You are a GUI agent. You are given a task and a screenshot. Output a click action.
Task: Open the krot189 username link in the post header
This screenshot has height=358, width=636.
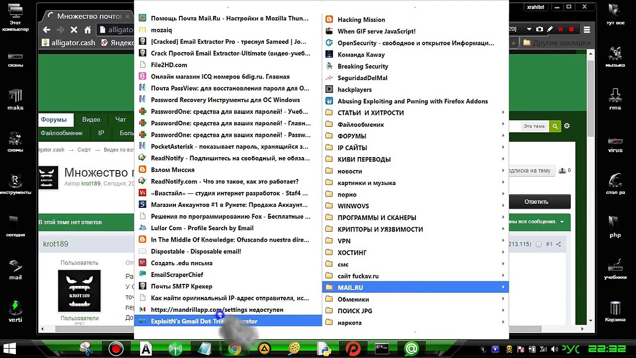[x=56, y=244]
